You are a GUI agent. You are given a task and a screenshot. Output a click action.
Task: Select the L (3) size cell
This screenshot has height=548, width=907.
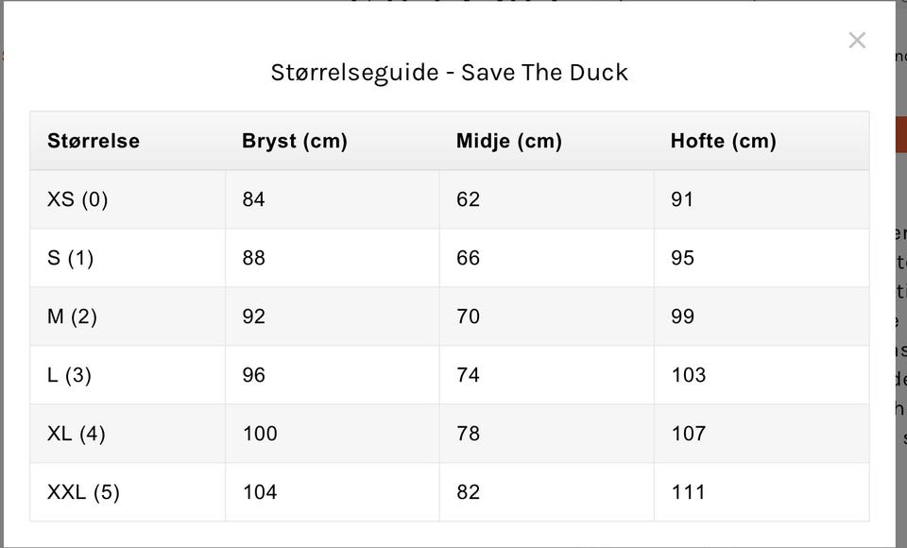(69, 375)
